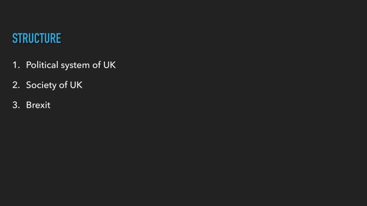
Task: Click the word of in item one
Action: [x=97, y=65]
